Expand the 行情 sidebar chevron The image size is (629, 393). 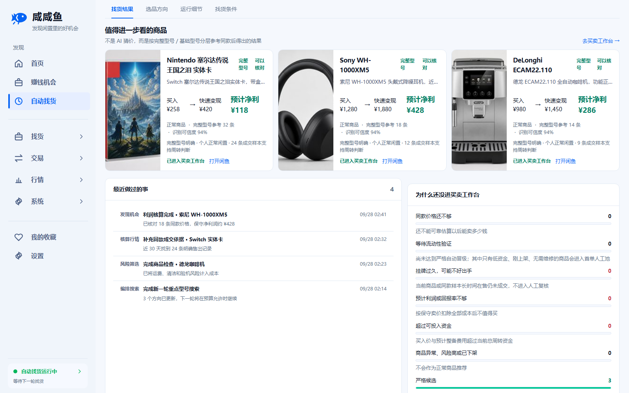coord(81,180)
